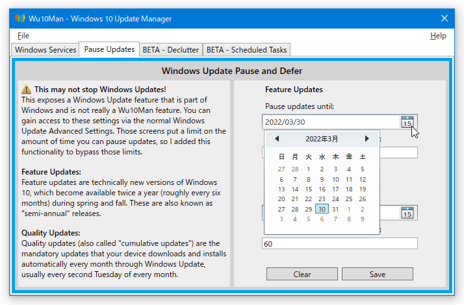
Task: Pick March 24 in the calendar
Action: pyautogui.click(x=335, y=199)
